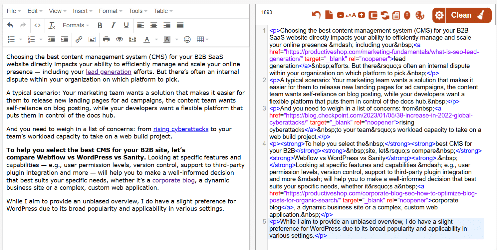Screen dimensions: 497x250
Task: Increase source font size plus button
Action: (362, 15)
